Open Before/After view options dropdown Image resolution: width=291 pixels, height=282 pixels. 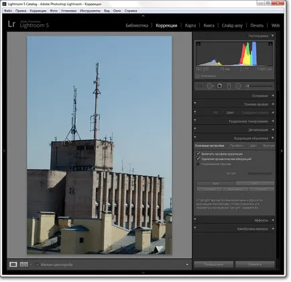point(31,265)
